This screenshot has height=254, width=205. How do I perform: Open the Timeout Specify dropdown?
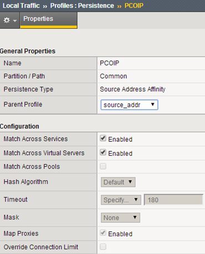121,200
